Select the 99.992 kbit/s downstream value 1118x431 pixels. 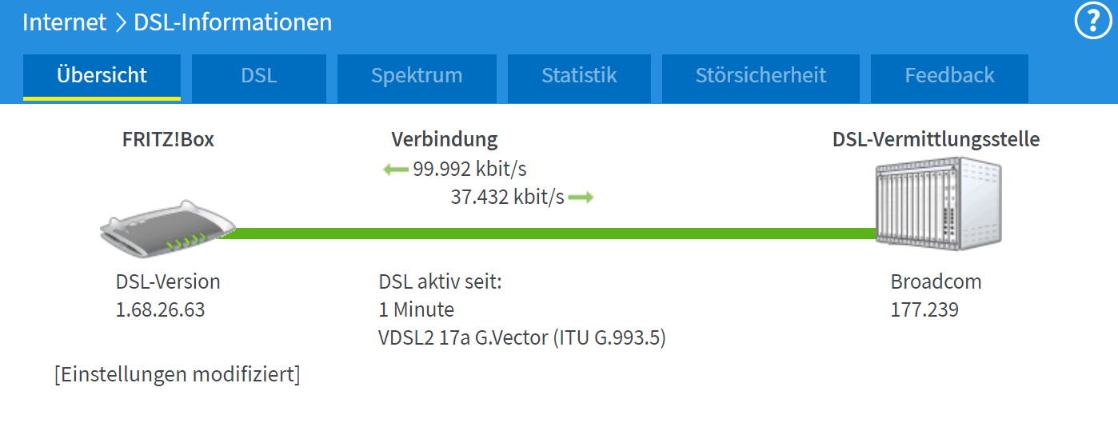click(x=469, y=170)
